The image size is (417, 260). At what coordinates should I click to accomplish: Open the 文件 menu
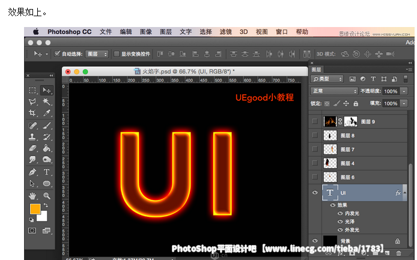(106, 32)
